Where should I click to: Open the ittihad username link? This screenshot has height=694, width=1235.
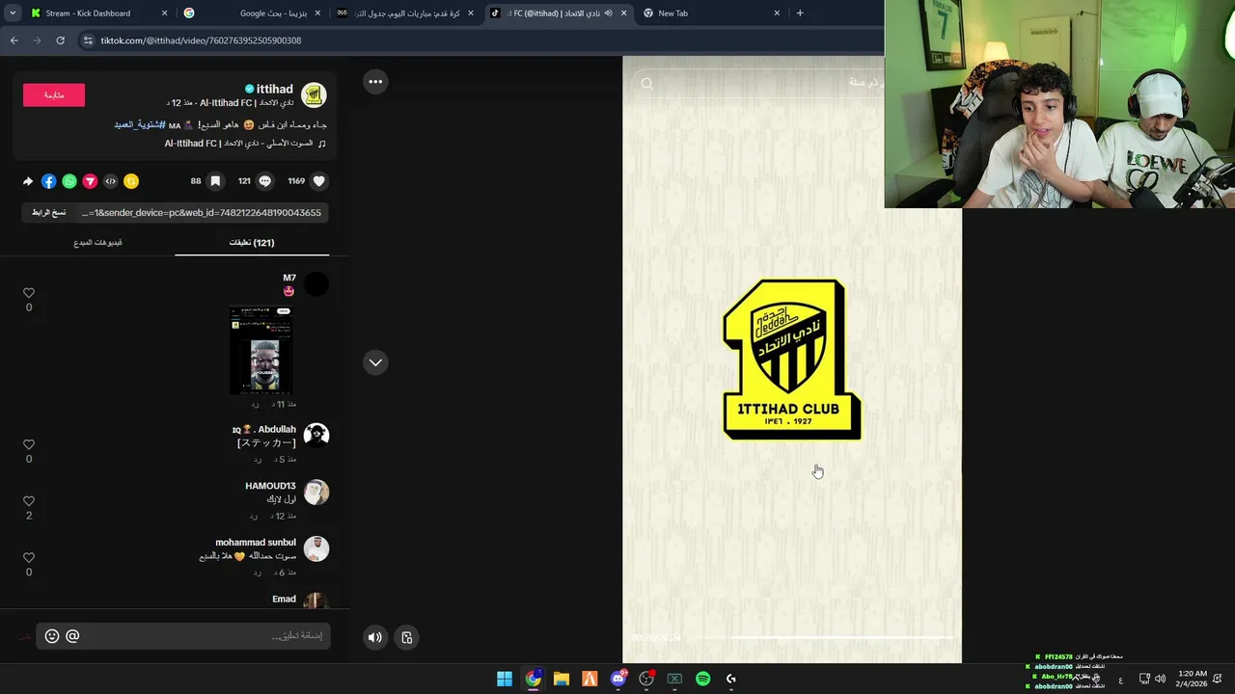tap(274, 89)
